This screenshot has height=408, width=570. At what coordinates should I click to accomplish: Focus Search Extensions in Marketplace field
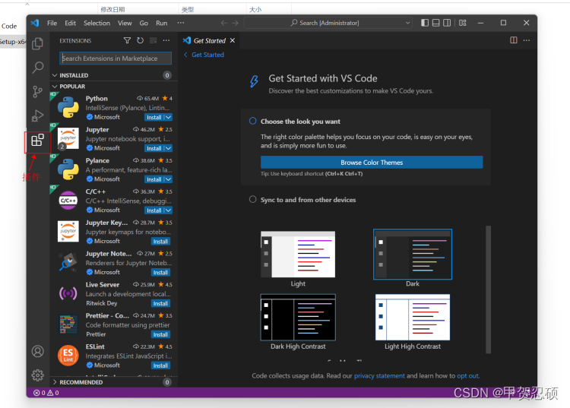116,59
